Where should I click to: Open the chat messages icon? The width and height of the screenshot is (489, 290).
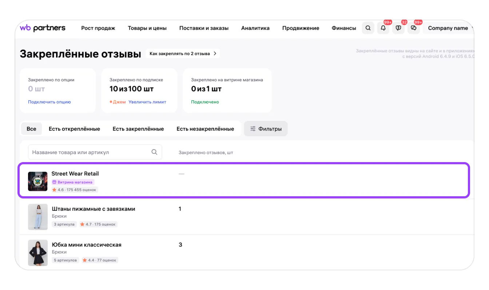click(413, 28)
